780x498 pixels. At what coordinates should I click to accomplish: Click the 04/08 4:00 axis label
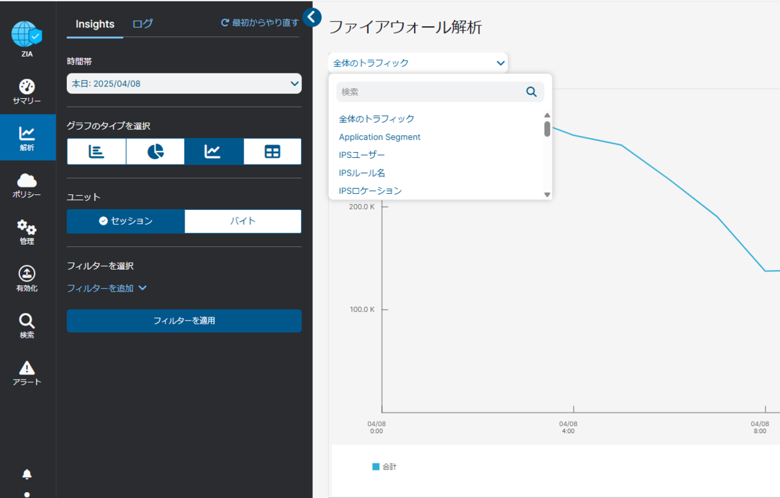(x=568, y=427)
